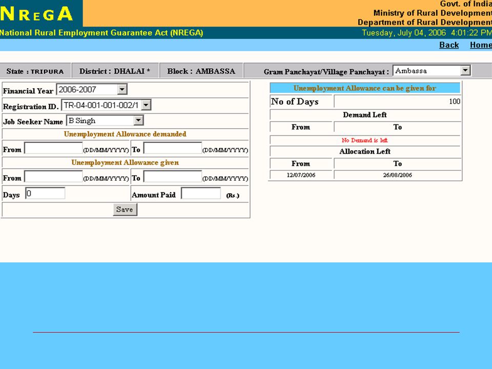Click the 'Block : AMBASSA' label

coord(201,71)
